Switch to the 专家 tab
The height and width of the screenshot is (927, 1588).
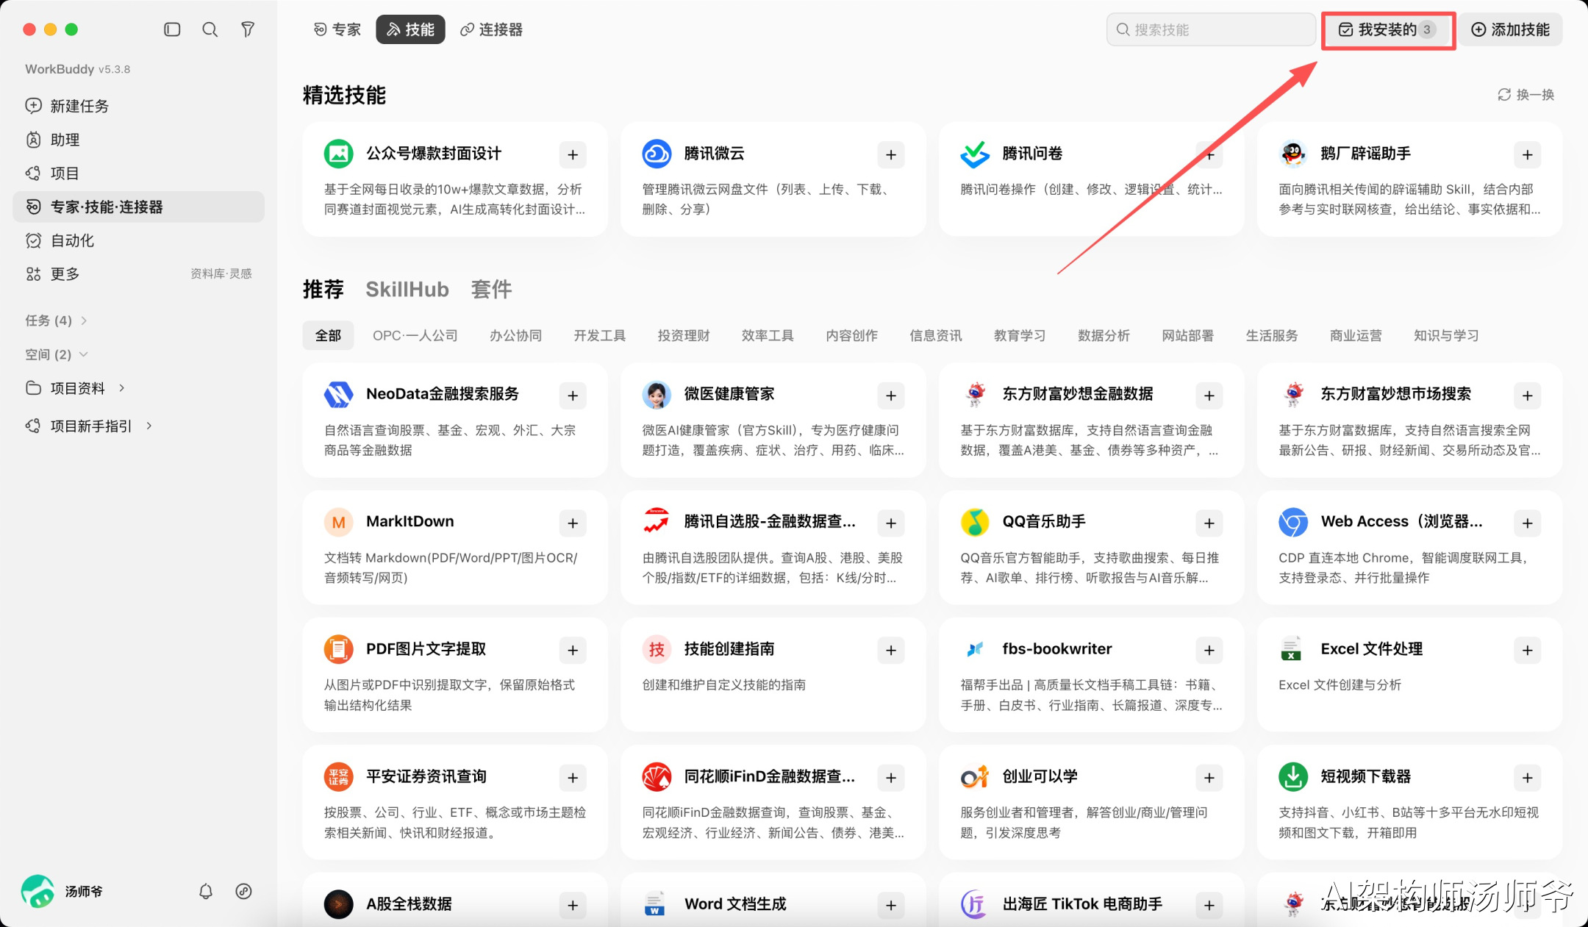point(337,29)
